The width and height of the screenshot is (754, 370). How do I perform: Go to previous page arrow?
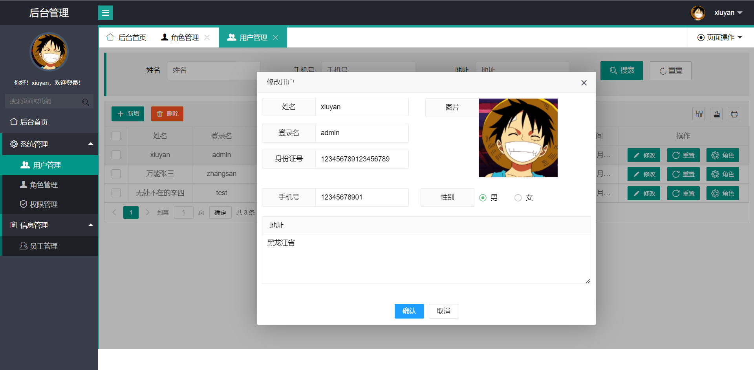114,212
